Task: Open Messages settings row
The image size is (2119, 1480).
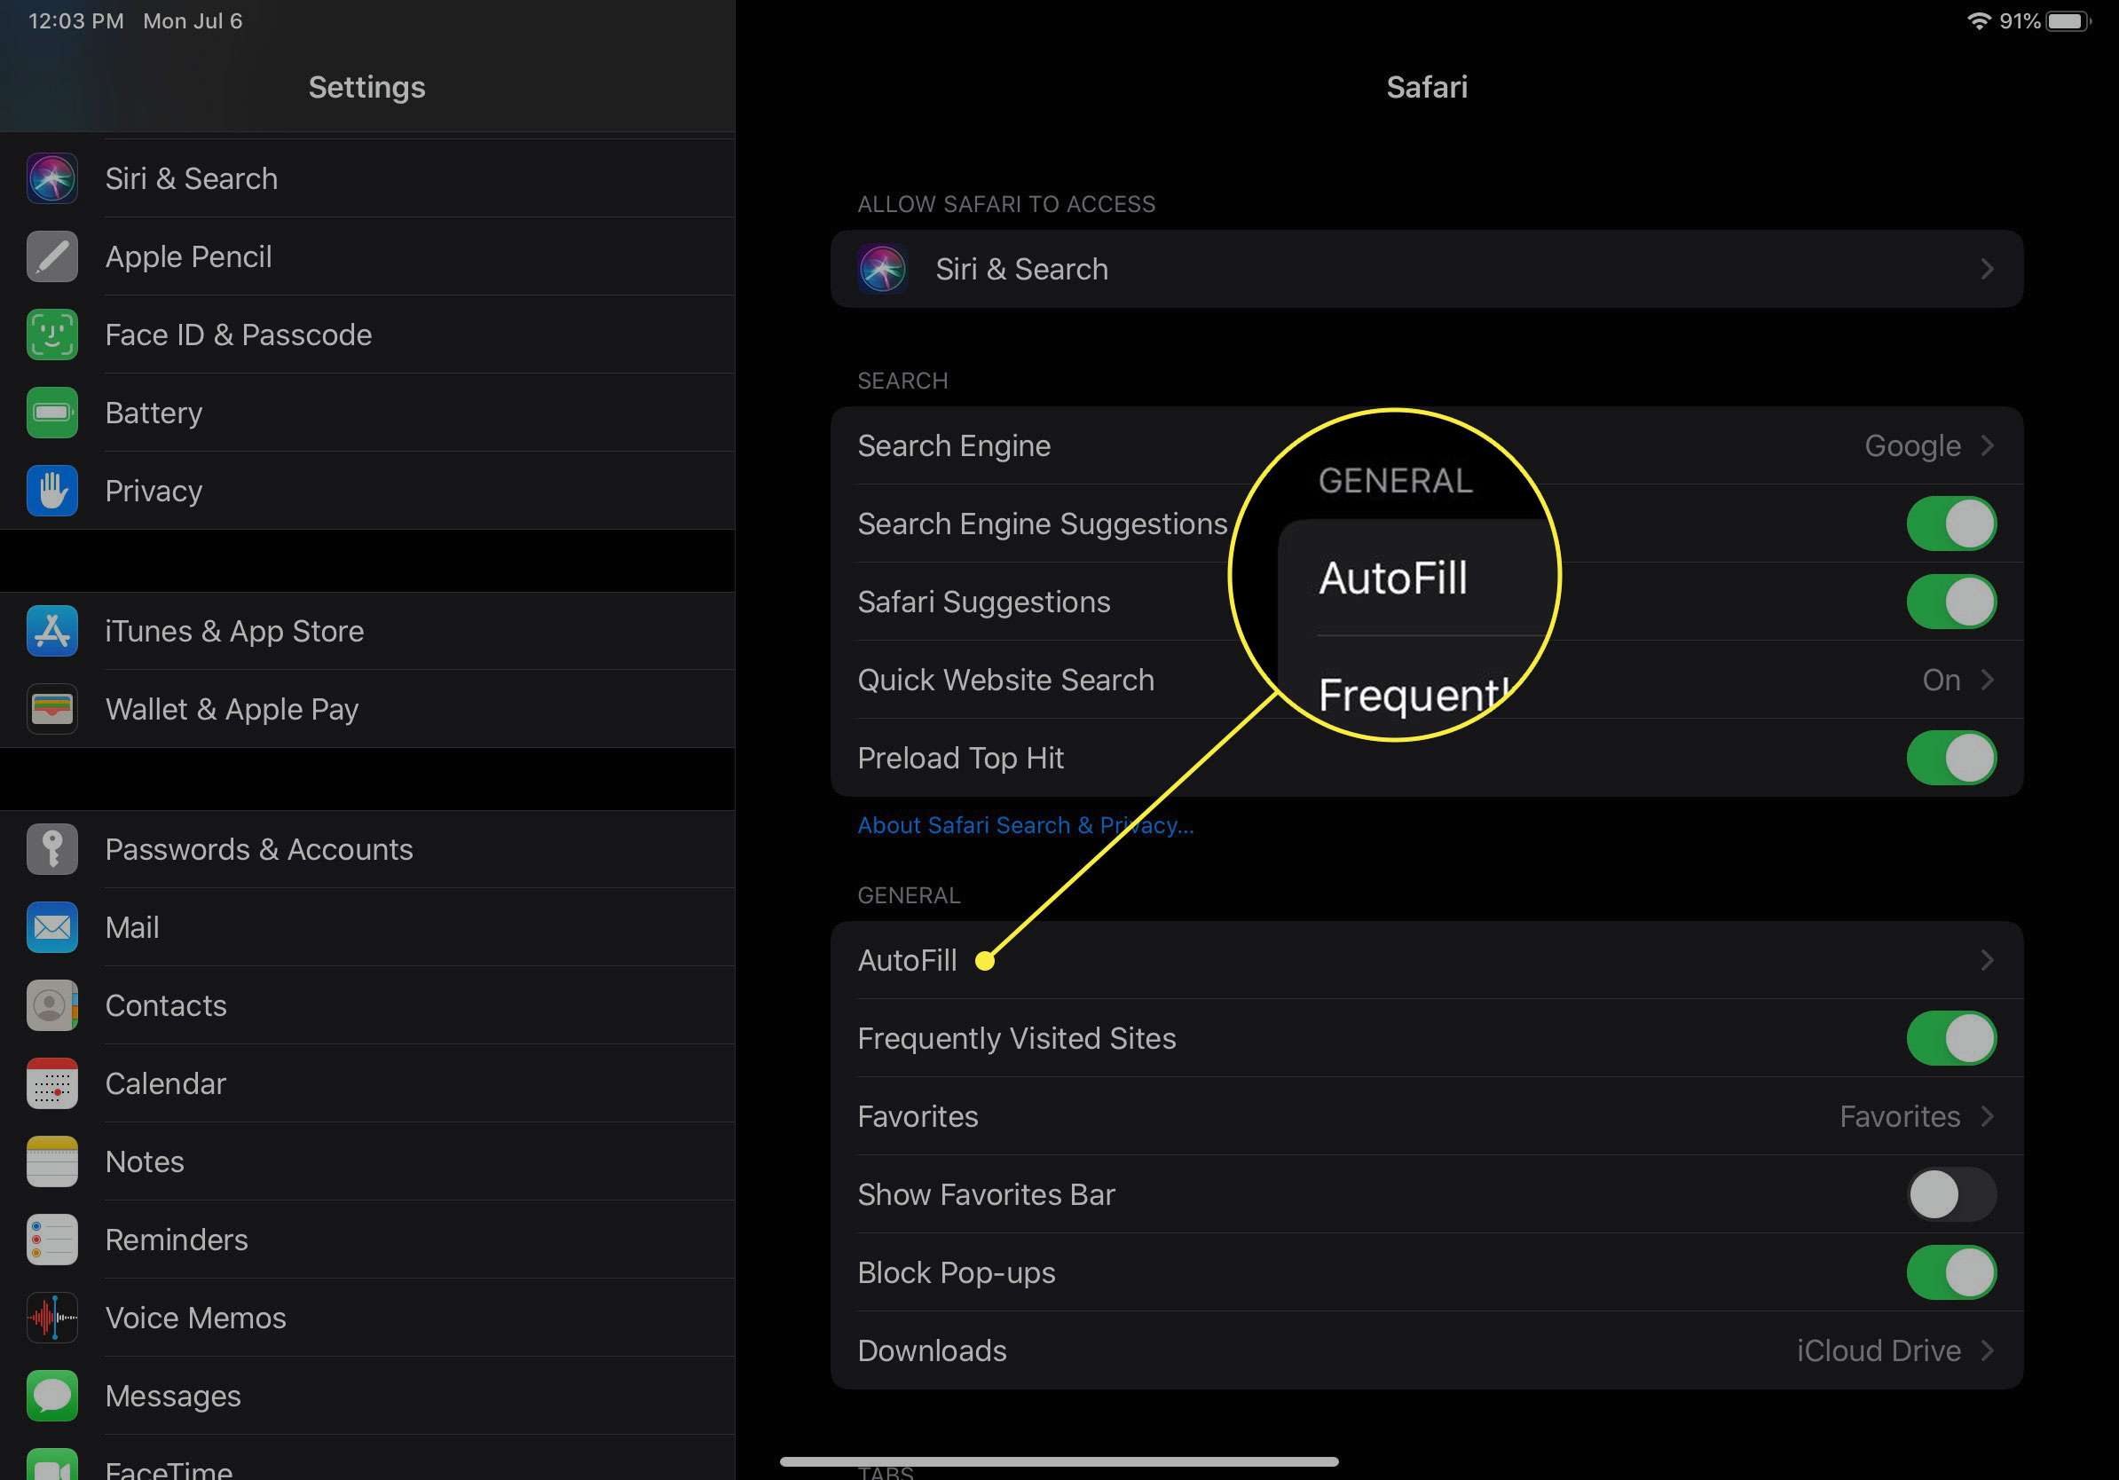Action: [x=367, y=1396]
